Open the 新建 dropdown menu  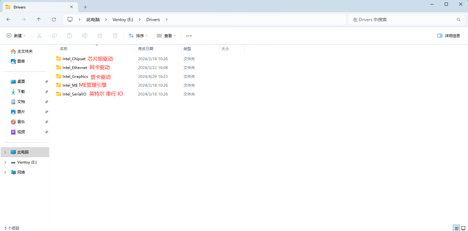(16, 36)
